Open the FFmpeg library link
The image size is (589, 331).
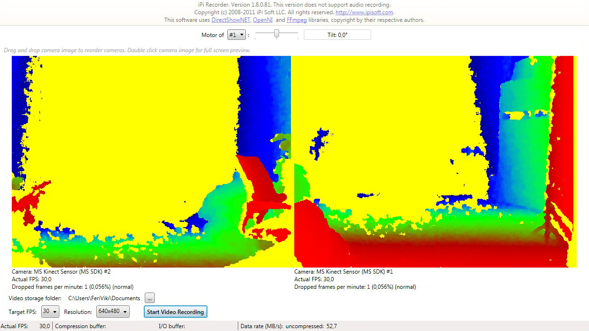point(297,20)
